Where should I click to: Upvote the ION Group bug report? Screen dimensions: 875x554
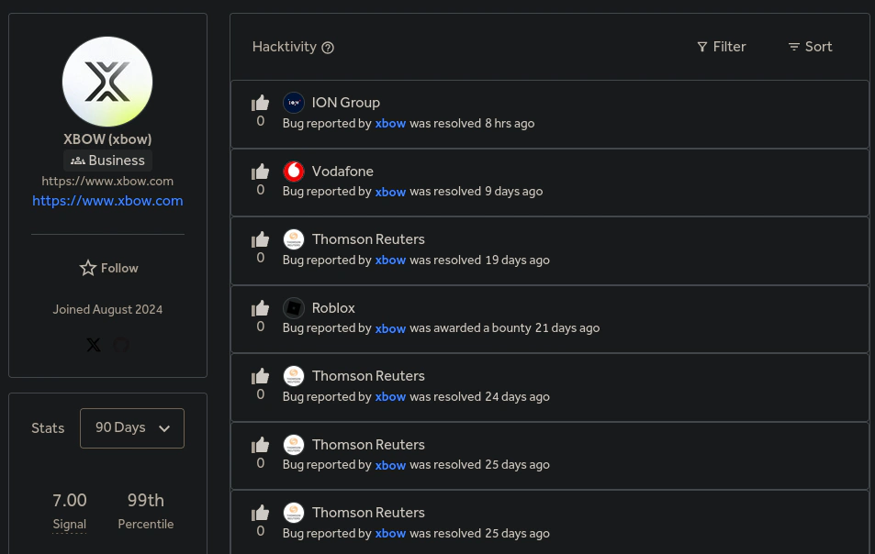(x=260, y=103)
